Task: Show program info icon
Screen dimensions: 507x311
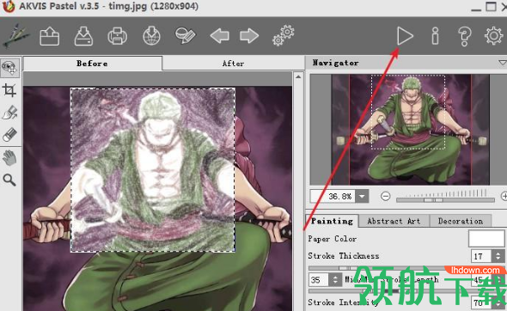Action: 435,36
